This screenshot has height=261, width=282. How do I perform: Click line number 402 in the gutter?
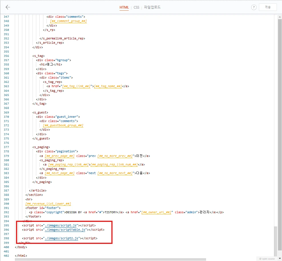[x=6, y=256]
